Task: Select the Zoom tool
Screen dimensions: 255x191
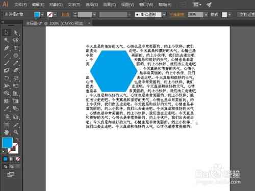Action: 16,132
